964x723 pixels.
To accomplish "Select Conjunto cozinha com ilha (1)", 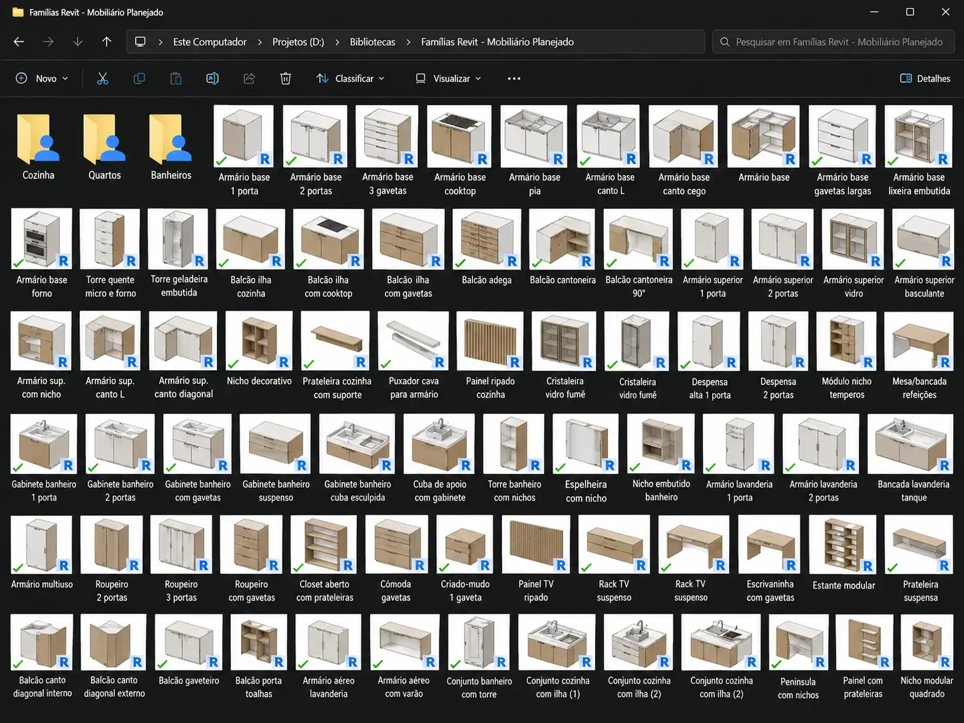I will [x=558, y=656].
